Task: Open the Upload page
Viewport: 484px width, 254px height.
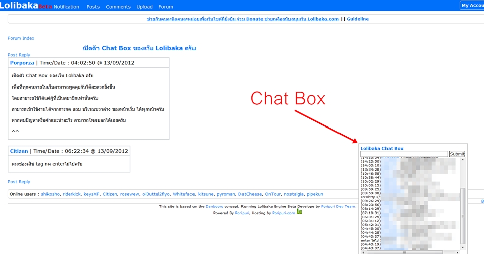Action: point(144,7)
